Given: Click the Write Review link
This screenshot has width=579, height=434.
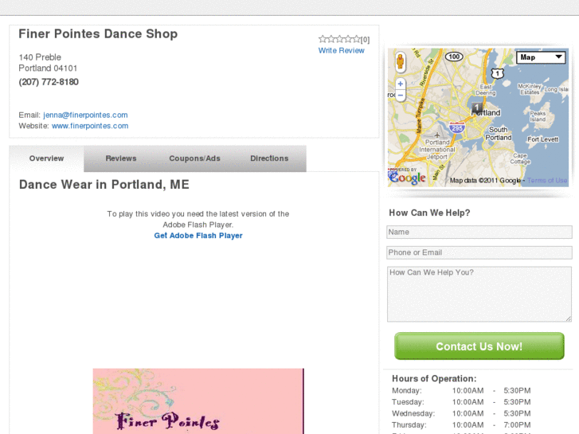Looking at the screenshot, I should 342,51.
